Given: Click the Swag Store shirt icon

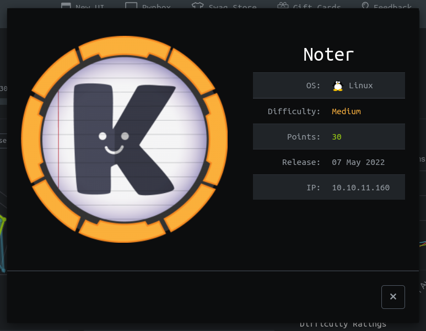Looking at the screenshot, I should pyautogui.click(x=197, y=5).
